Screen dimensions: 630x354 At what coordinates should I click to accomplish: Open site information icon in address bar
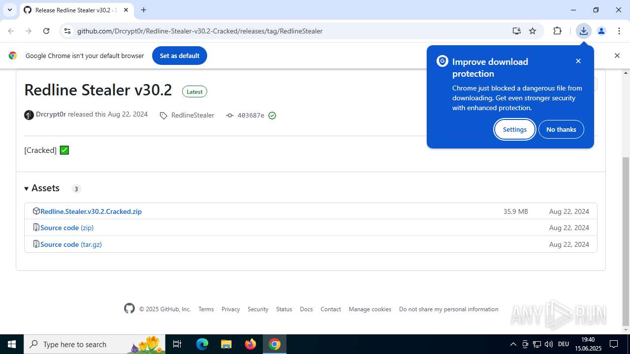click(67, 31)
